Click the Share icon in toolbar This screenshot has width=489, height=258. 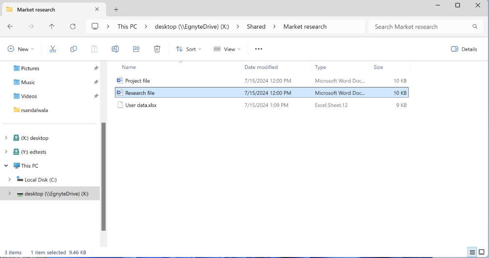(136, 49)
